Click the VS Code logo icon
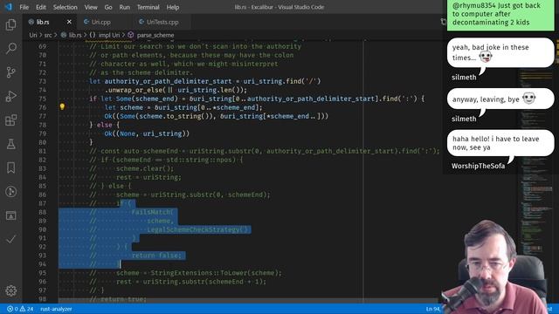559x314 pixels. click(x=9, y=7)
